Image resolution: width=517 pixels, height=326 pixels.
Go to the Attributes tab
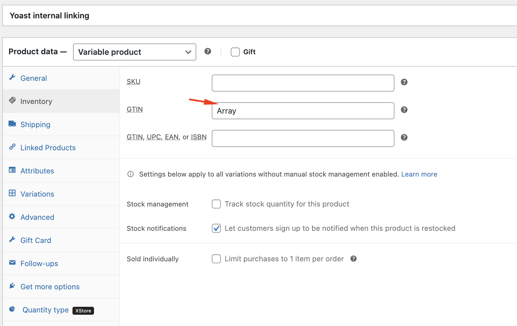pos(61,171)
